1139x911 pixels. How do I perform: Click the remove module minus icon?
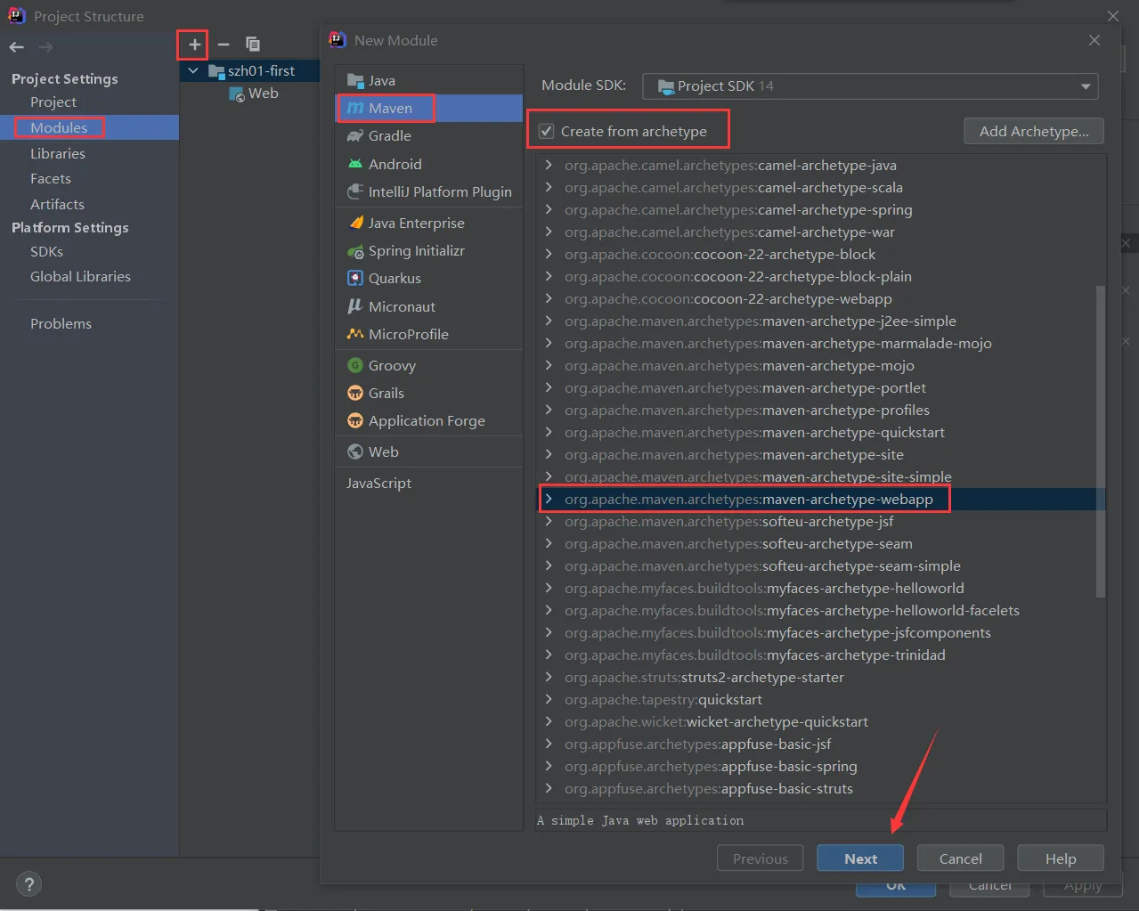point(224,45)
